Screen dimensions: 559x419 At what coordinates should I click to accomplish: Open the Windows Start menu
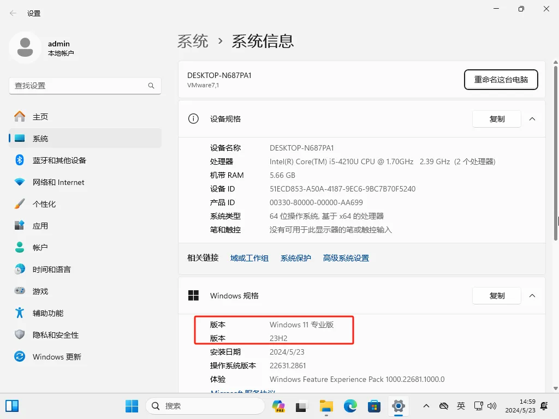coord(132,406)
